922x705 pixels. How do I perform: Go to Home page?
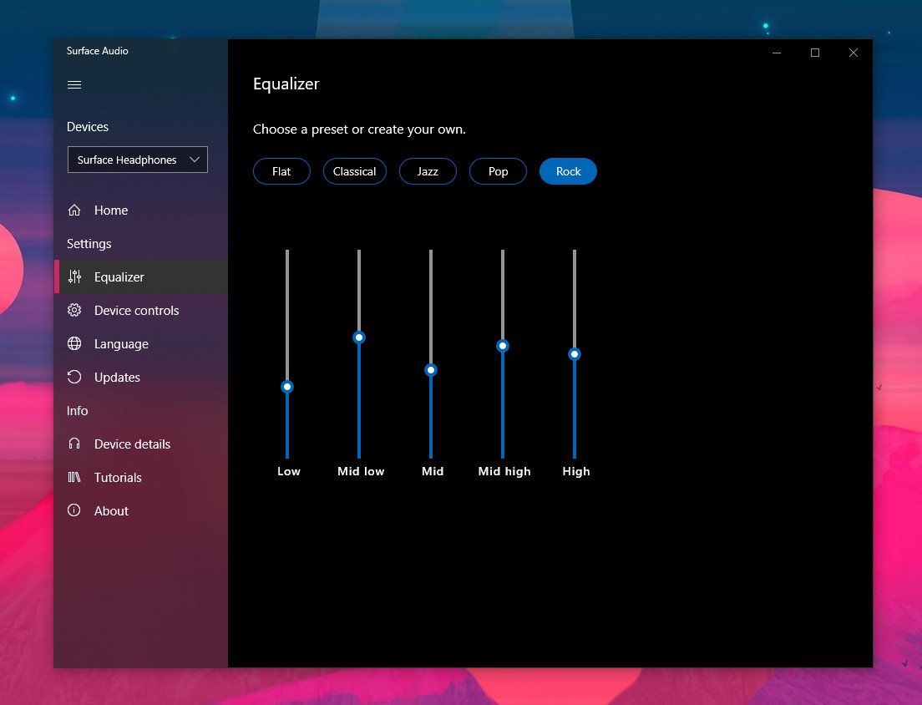[141, 210]
